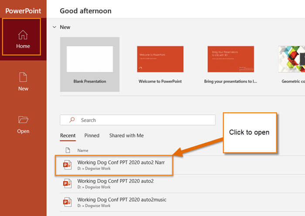305x216 pixels.
Task: Switch to the Shared with Me tab
Action: click(x=126, y=135)
